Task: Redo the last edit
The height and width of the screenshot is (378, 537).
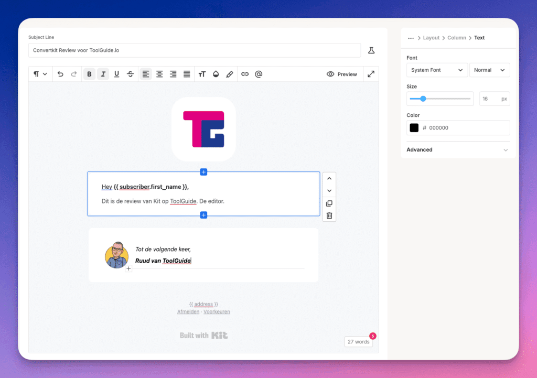Action: [73, 74]
